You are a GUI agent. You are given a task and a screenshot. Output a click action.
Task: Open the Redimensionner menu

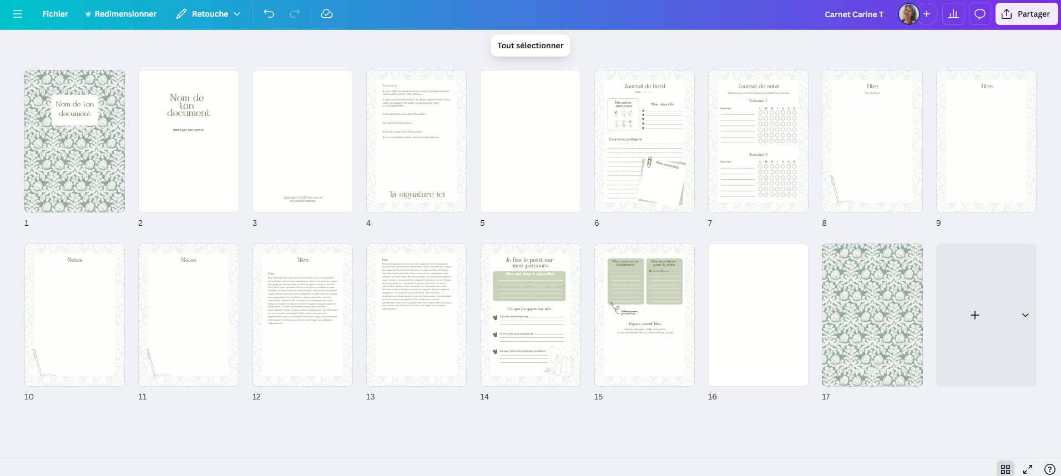click(x=120, y=14)
